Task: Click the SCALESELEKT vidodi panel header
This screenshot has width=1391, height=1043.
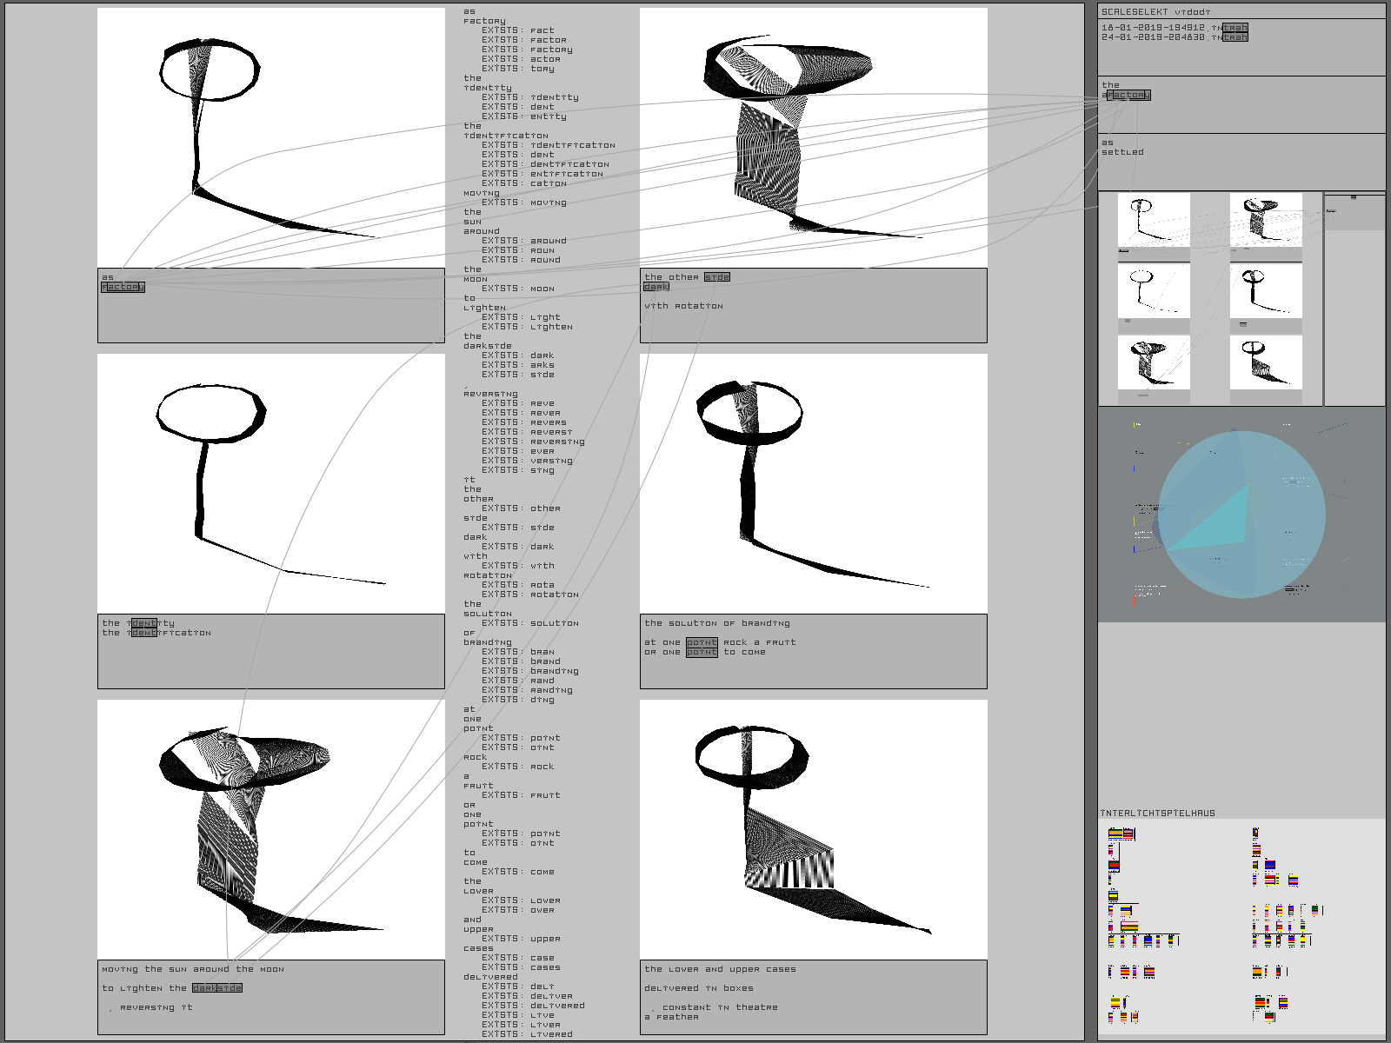Action: tap(1155, 12)
